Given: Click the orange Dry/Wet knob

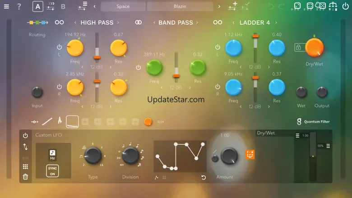Looking at the screenshot, I should [314, 47].
